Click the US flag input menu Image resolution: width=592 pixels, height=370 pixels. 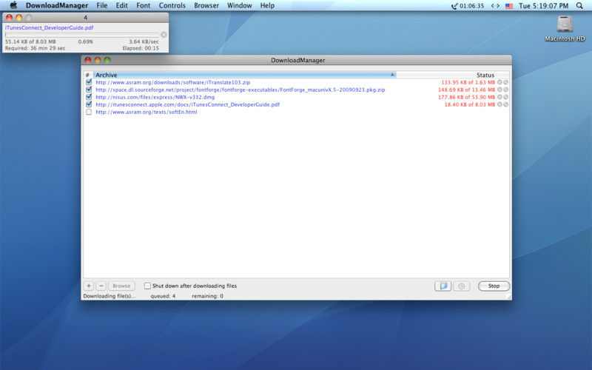click(x=509, y=6)
